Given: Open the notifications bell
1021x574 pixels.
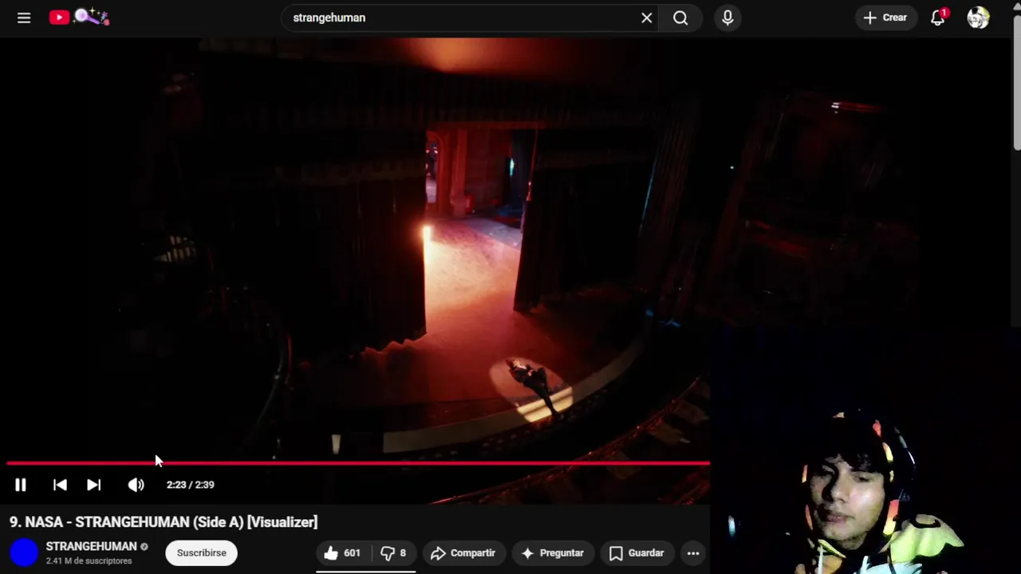Looking at the screenshot, I should (938, 18).
